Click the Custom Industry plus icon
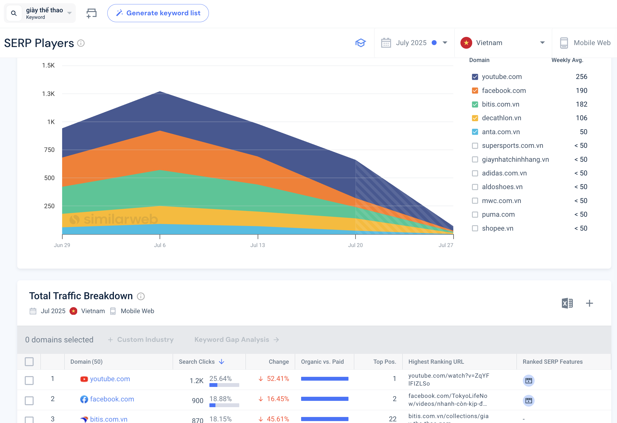617x423 pixels. [x=110, y=340]
